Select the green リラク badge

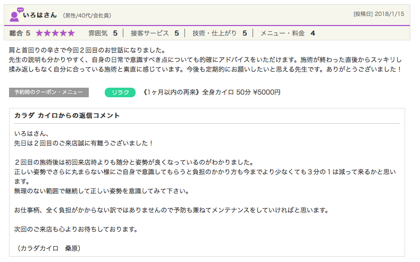coord(120,92)
